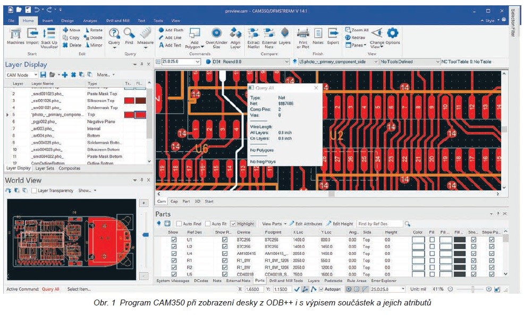Click the World View board thumbnail
Image resolution: width=524 pixels, height=315 pixels.
pyautogui.click(x=72, y=239)
